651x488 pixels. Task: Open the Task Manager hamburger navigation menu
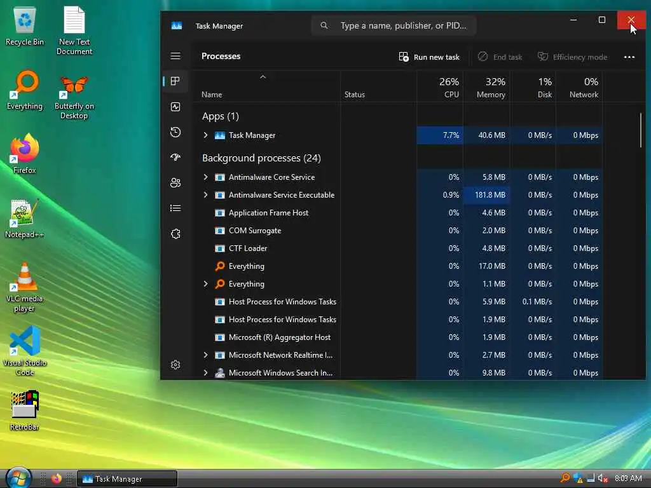(x=175, y=56)
